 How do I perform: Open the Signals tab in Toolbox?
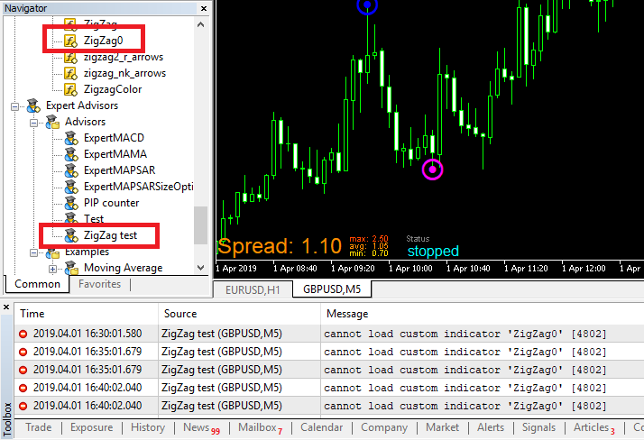[538, 427]
